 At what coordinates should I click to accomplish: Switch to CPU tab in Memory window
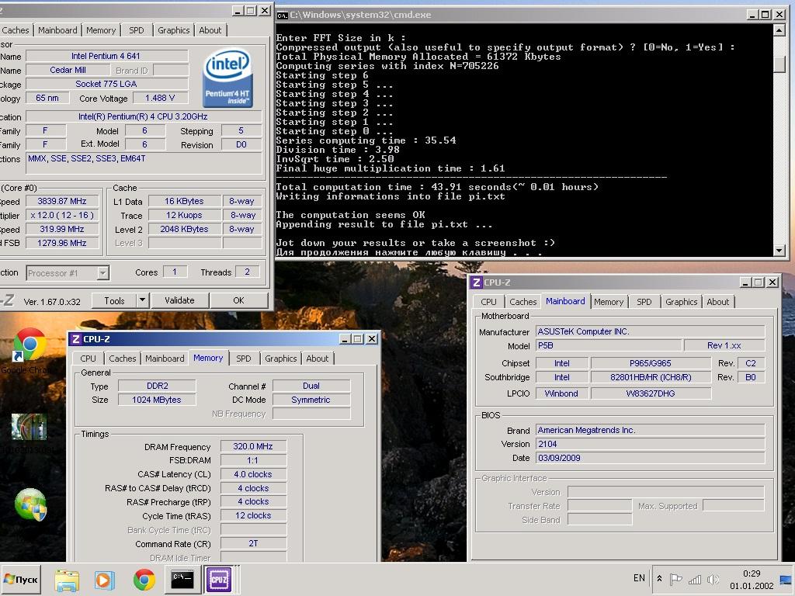[88, 359]
